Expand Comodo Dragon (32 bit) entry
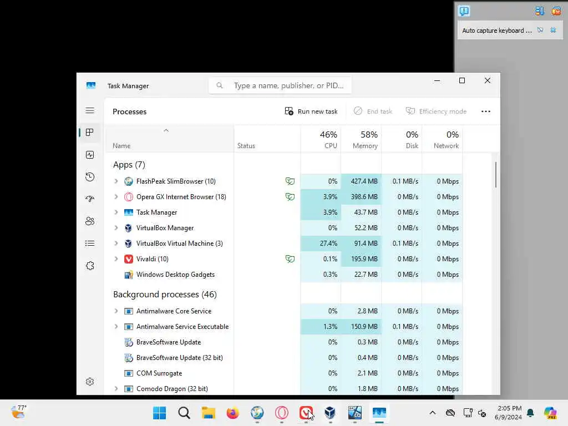 point(116,389)
